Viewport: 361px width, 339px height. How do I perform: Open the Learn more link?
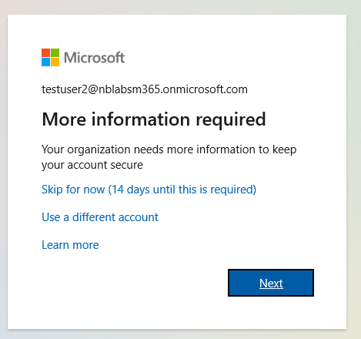pos(70,245)
